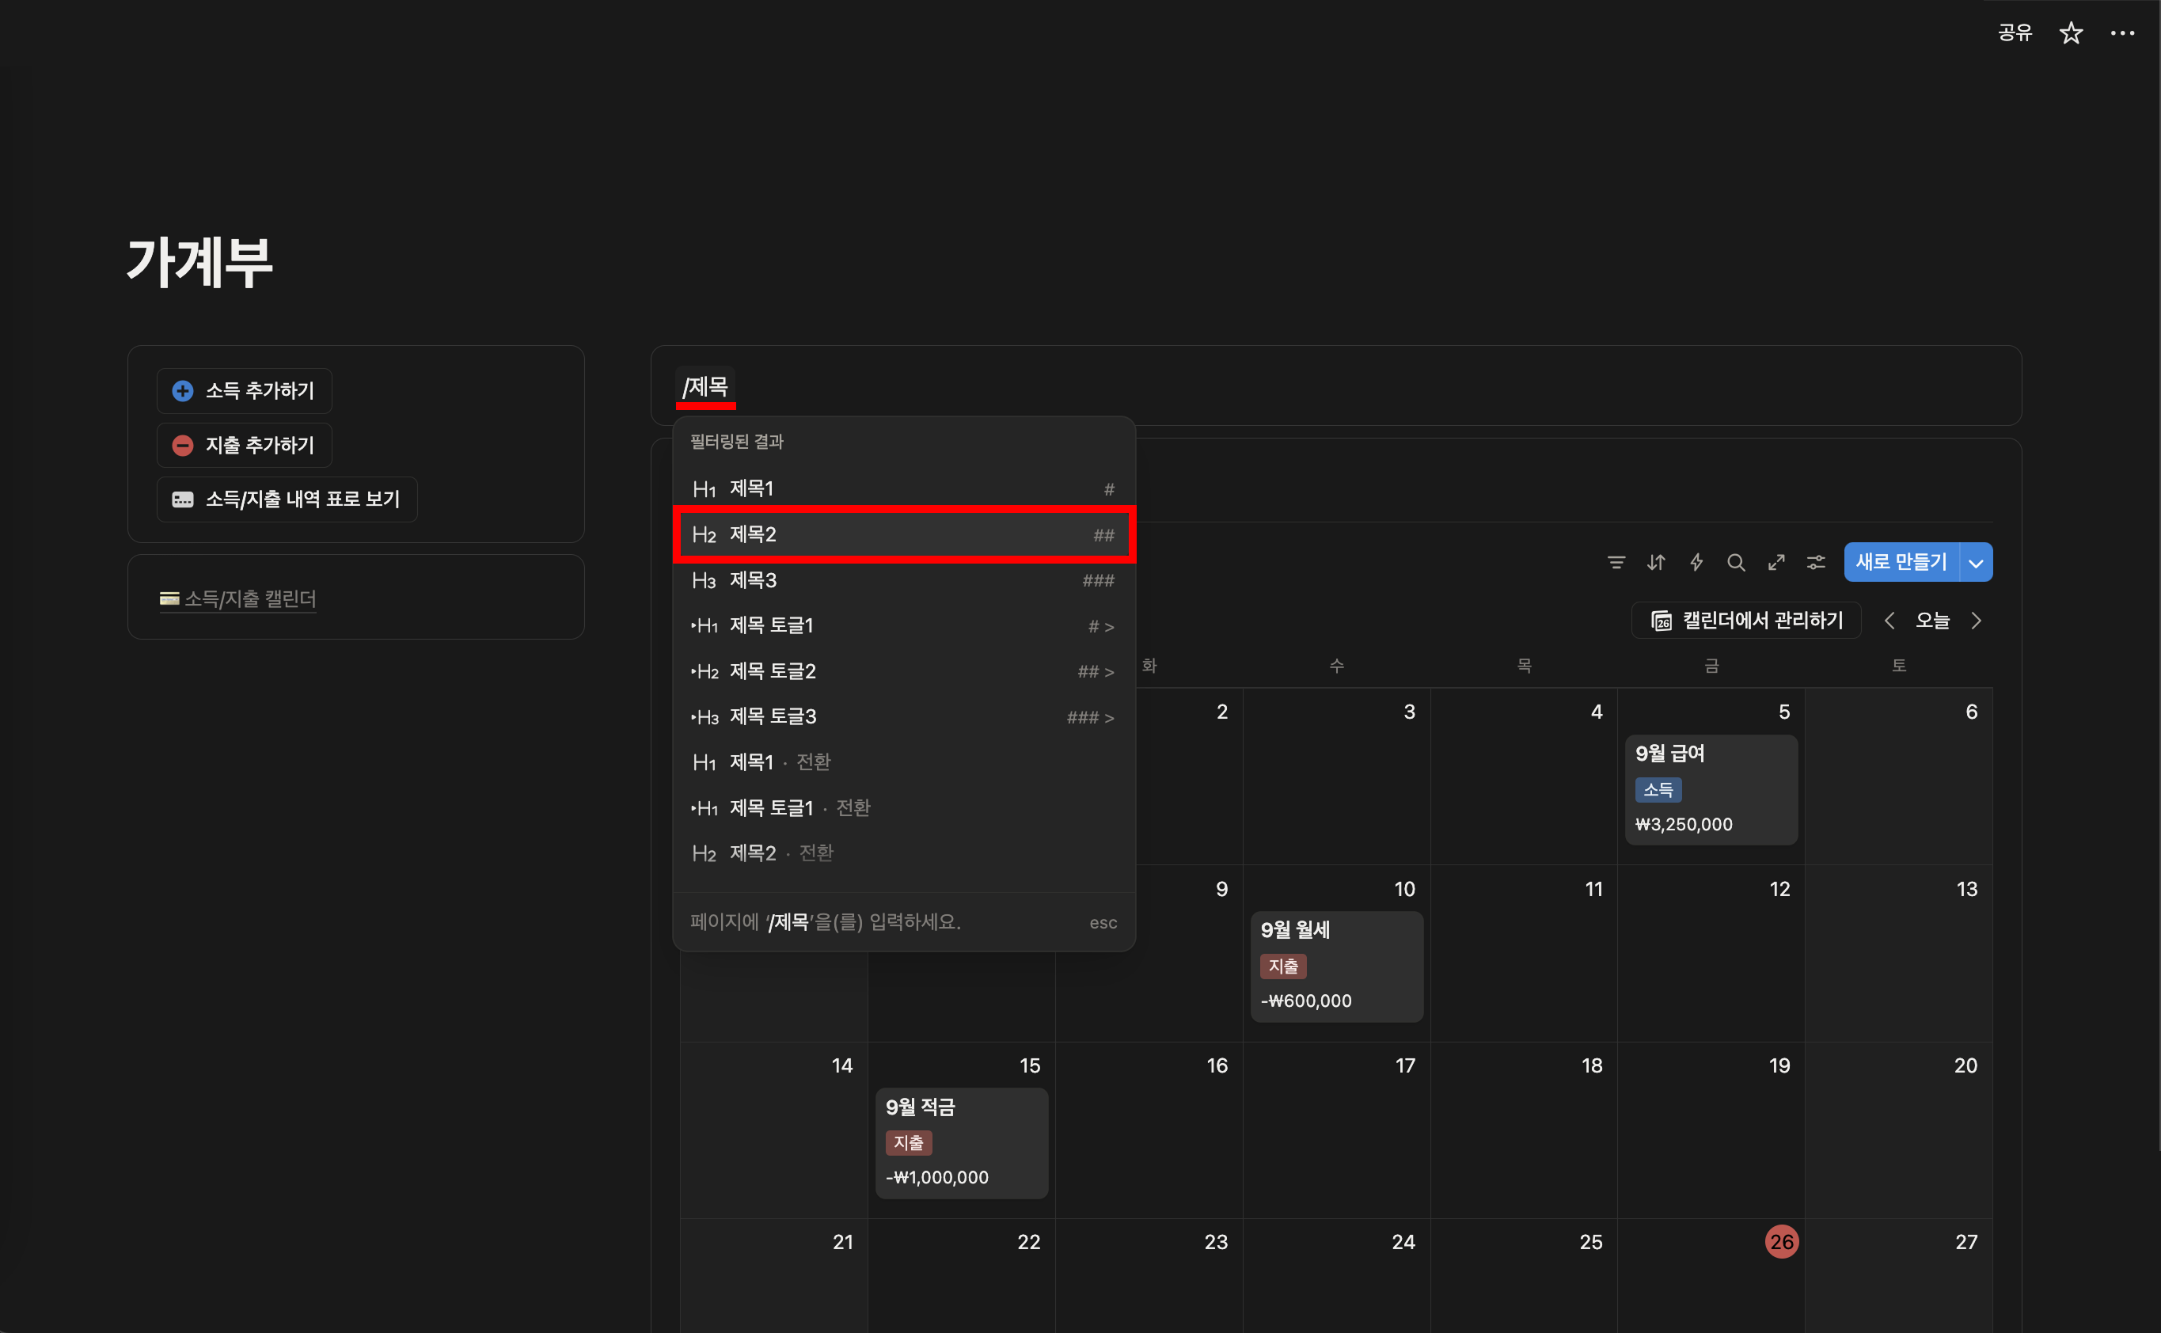This screenshot has height=1333, width=2161.
Task: Go to the previous month with the left chevron
Action: [x=1889, y=621]
